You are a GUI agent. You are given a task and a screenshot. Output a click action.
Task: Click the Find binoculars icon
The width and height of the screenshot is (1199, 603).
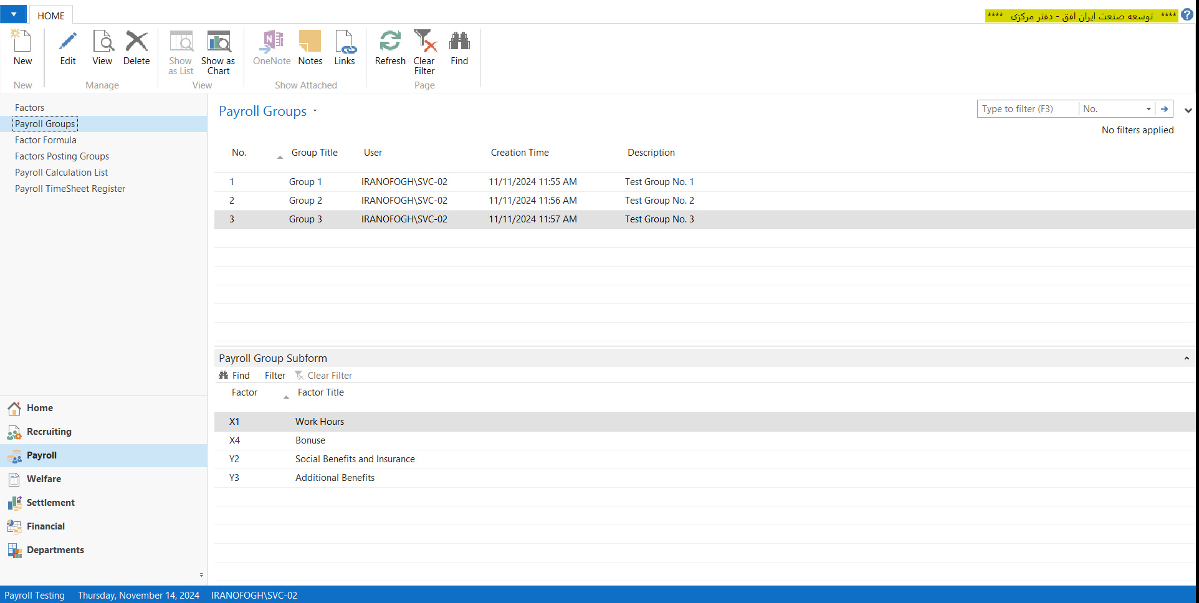459,42
